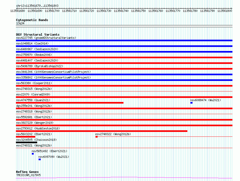
Task: Select the red esv2759970 feature bar
Action: (x=124, y=57)
